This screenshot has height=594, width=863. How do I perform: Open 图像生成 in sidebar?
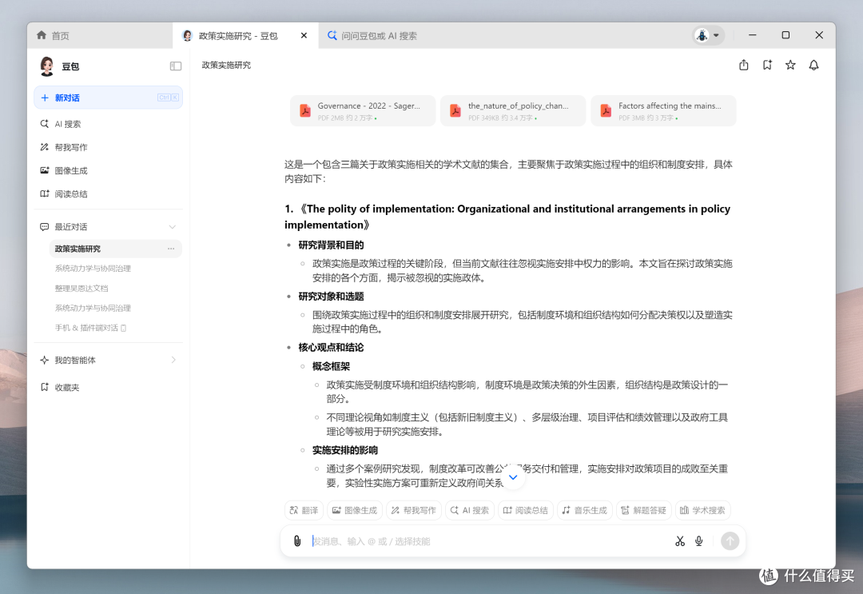coord(108,170)
